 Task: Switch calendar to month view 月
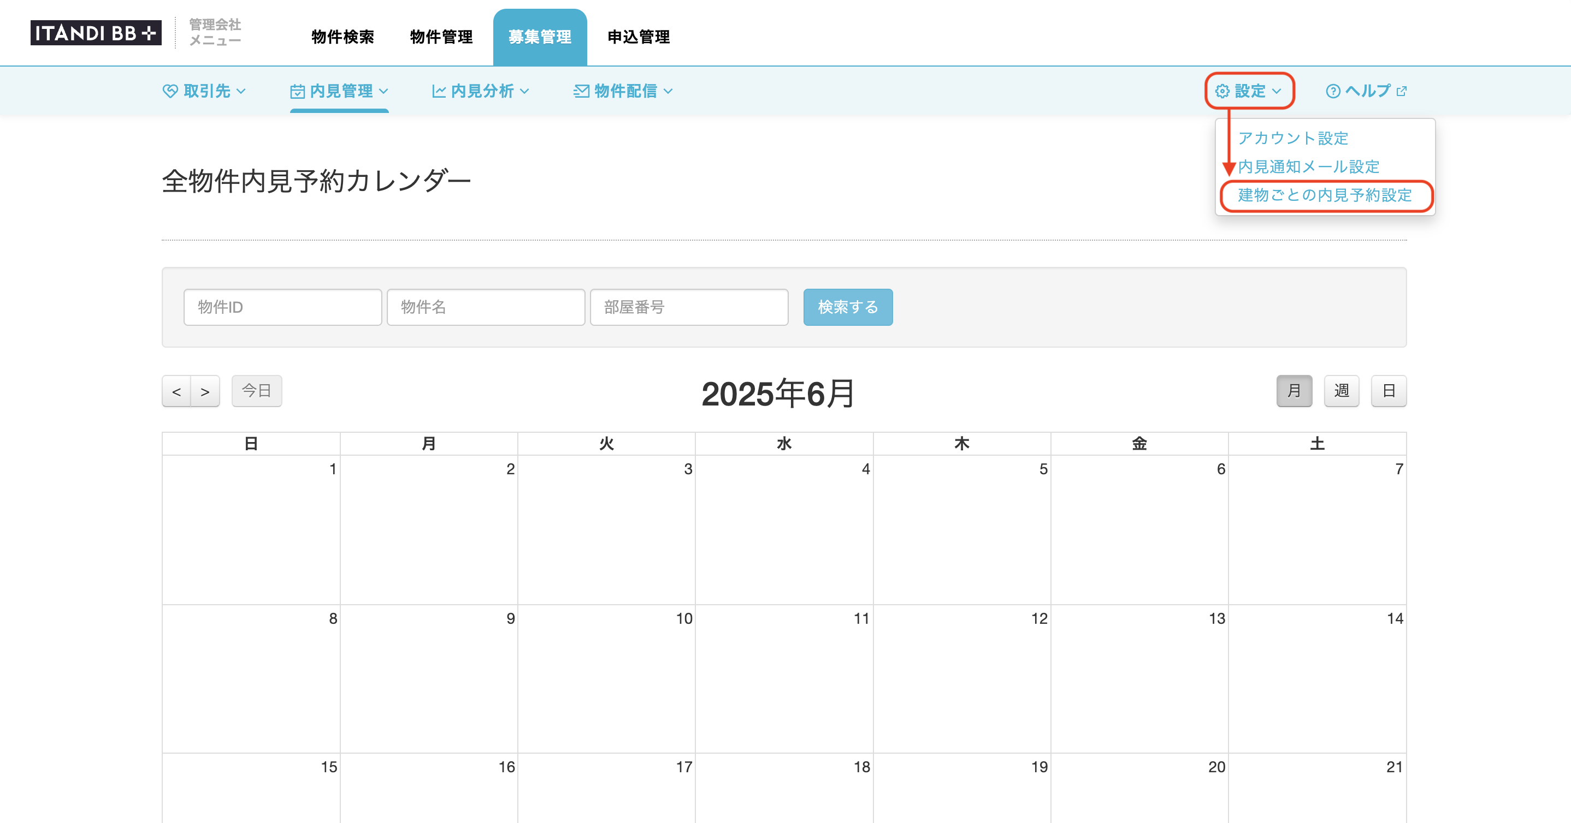1294,390
